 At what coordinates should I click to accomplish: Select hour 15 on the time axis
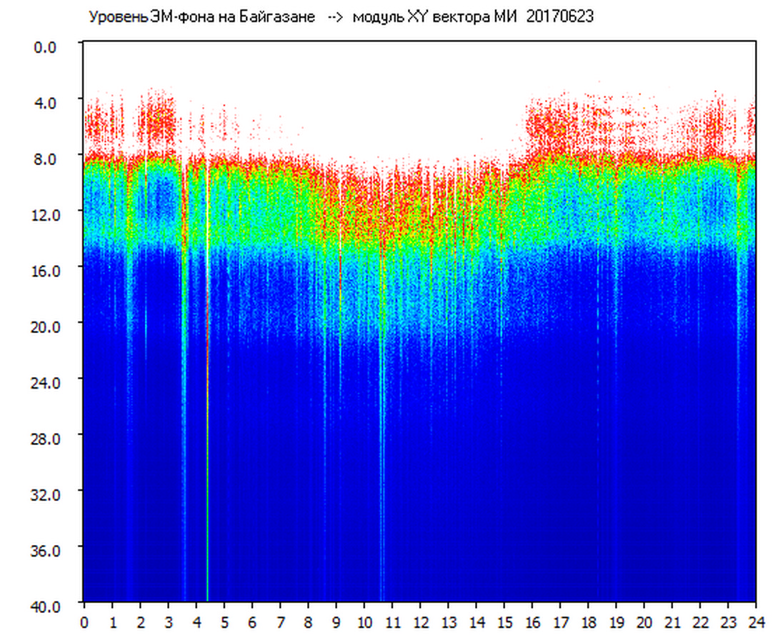(504, 622)
